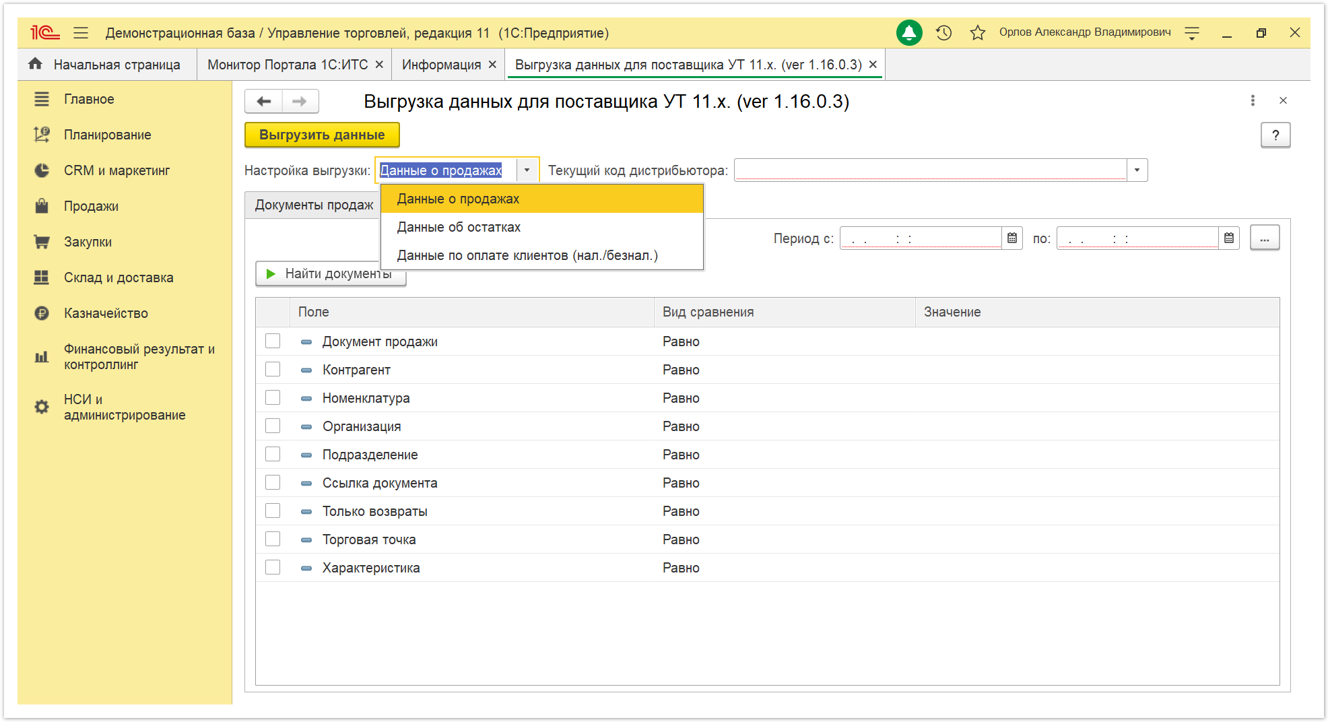Open CRM и маркетинг section icon
The height and width of the screenshot is (722, 1328).
42,170
